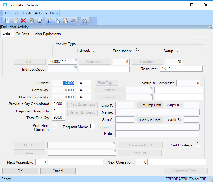Click the Supplier input field
The width and height of the screenshot is (213, 182).
pyautogui.click(x=158, y=127)
